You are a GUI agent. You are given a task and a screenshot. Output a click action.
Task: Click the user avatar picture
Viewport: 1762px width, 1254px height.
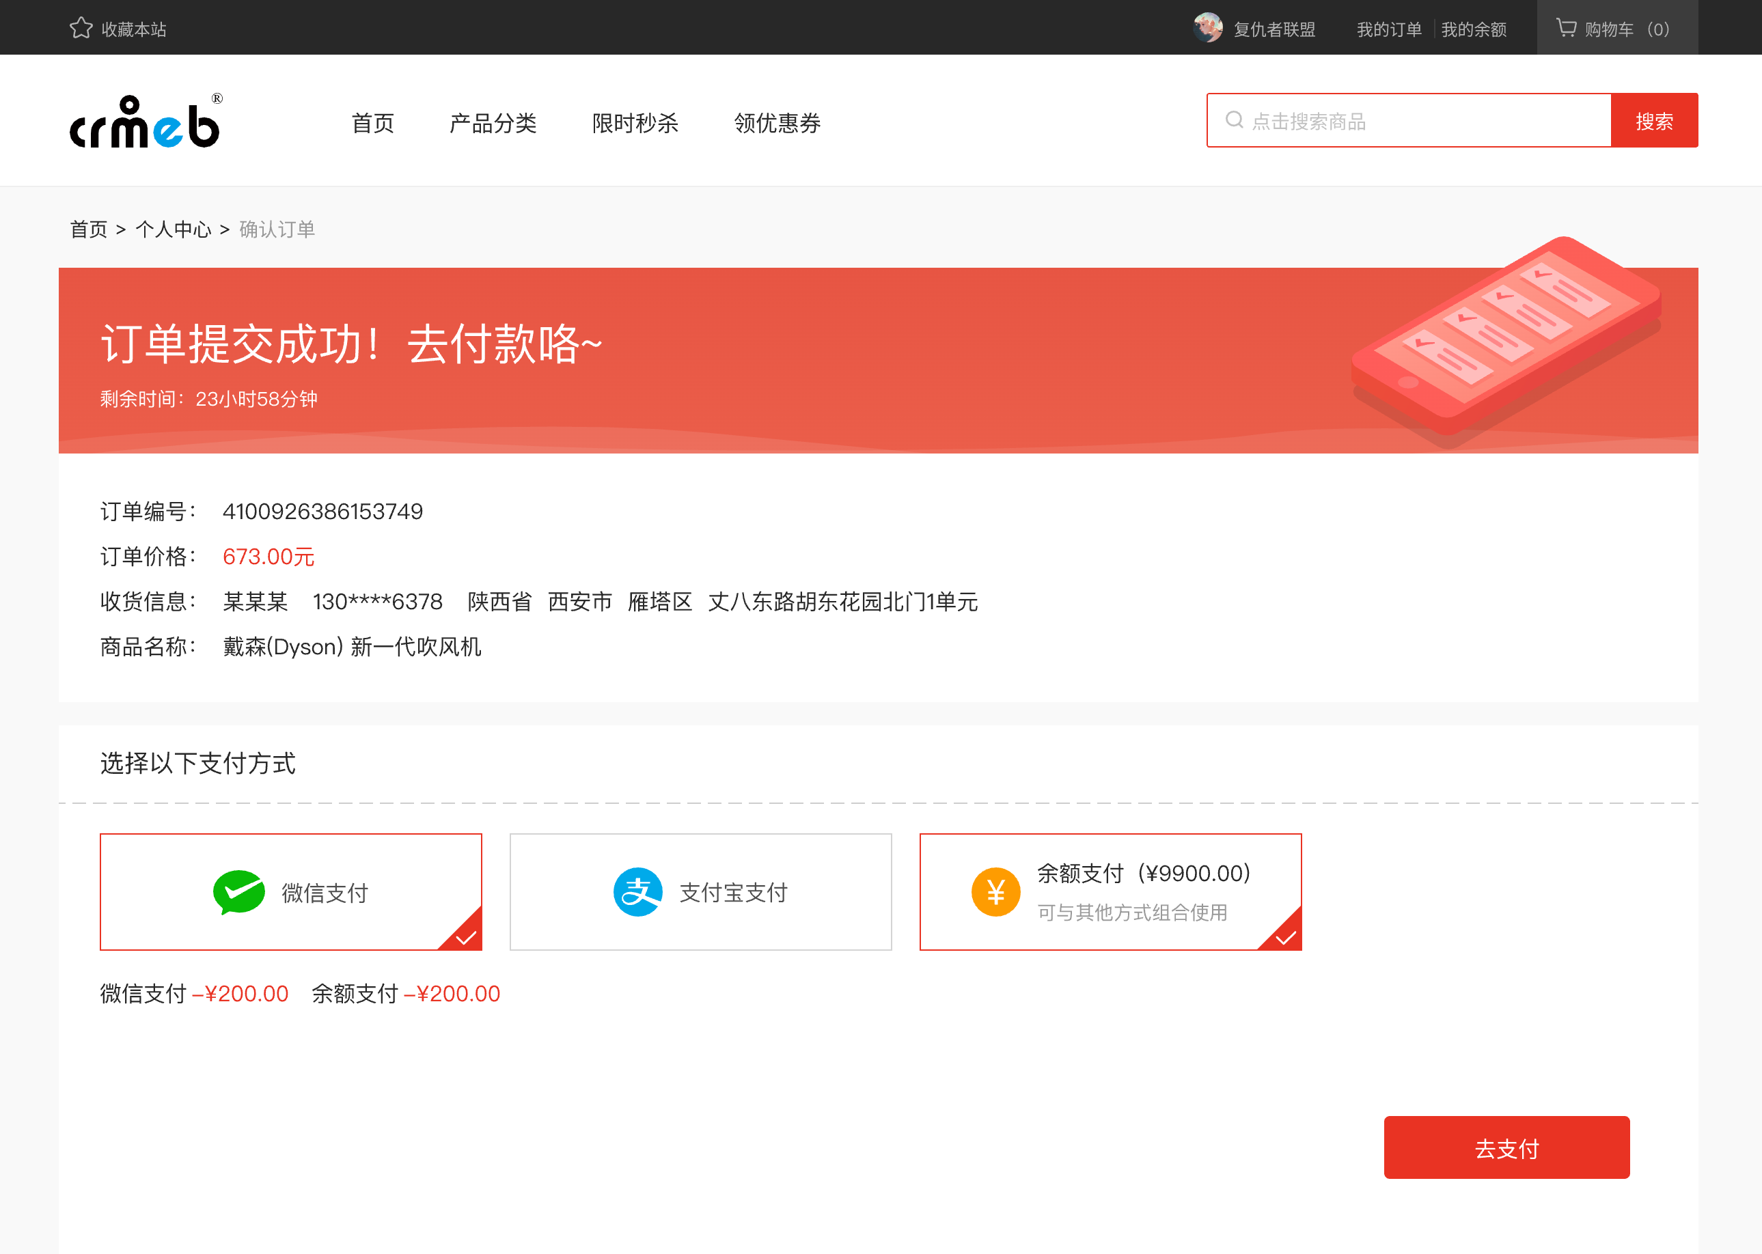tap(1207, 28)
